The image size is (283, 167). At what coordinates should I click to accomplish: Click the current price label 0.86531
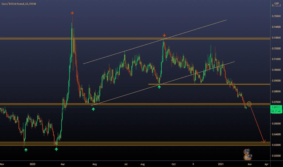click(x=276, y=107)
